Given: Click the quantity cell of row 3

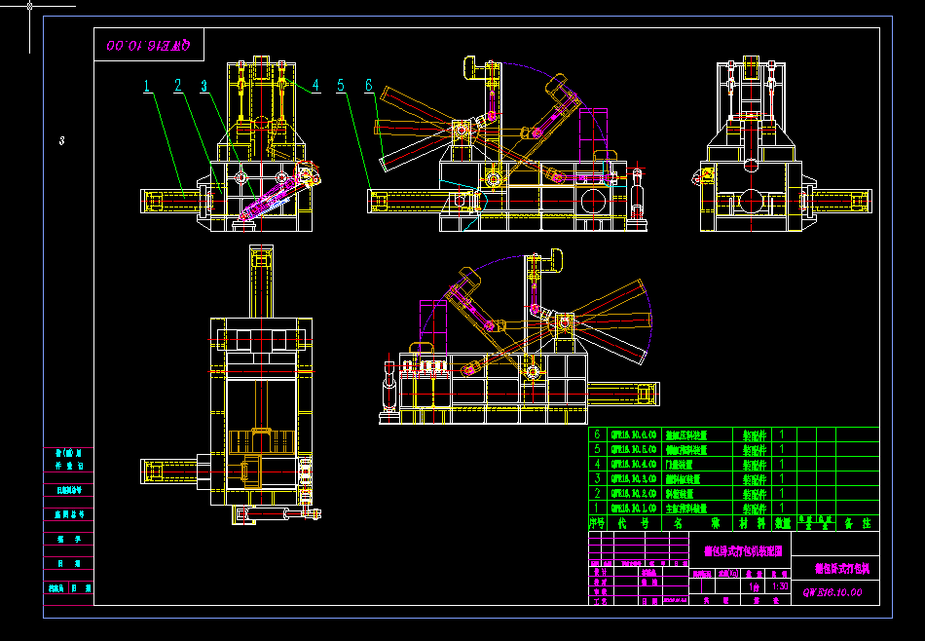Looking at the screenshot, I should tap(782, 478).
